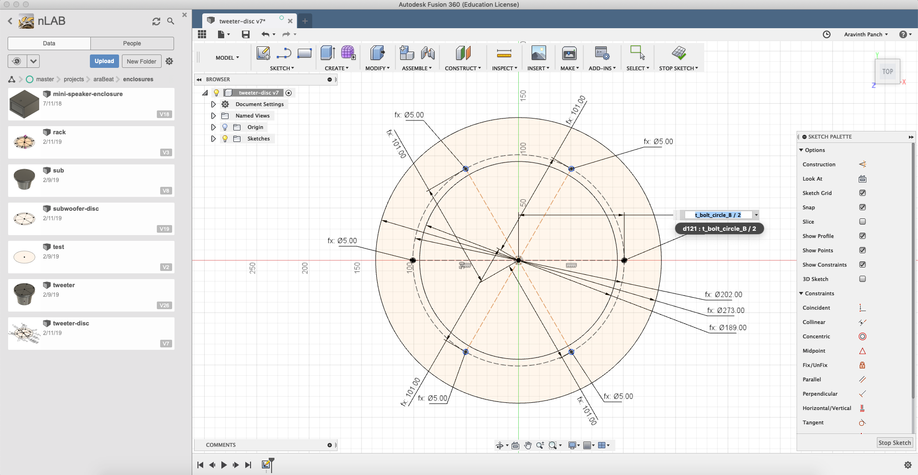
Task: Toggle the Sketch Grid checkbox
Action: point(863,193)
